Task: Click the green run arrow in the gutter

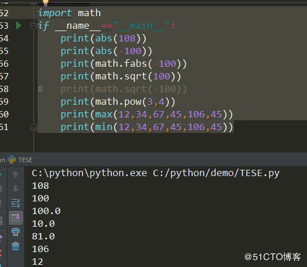Action: click(18, 25)
